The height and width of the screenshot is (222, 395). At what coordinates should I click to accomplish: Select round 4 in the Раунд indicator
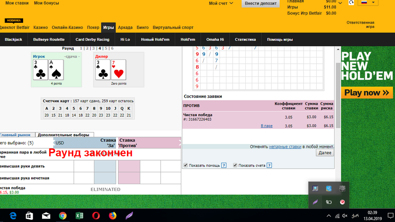coord(100,48)
